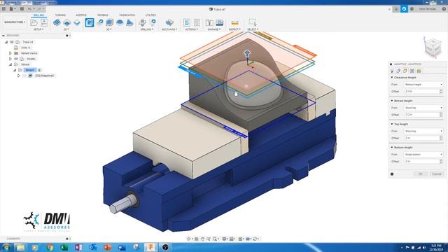Toggle visibility eye of Trace v4 root

(x=12, y=42)
